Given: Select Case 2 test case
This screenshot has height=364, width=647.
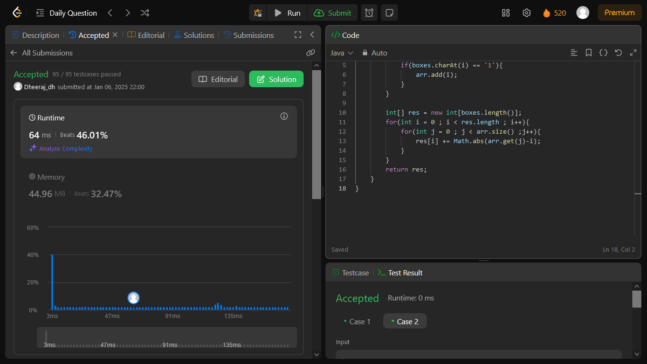Looking at the screenshot, I should [x=405, y=321].
